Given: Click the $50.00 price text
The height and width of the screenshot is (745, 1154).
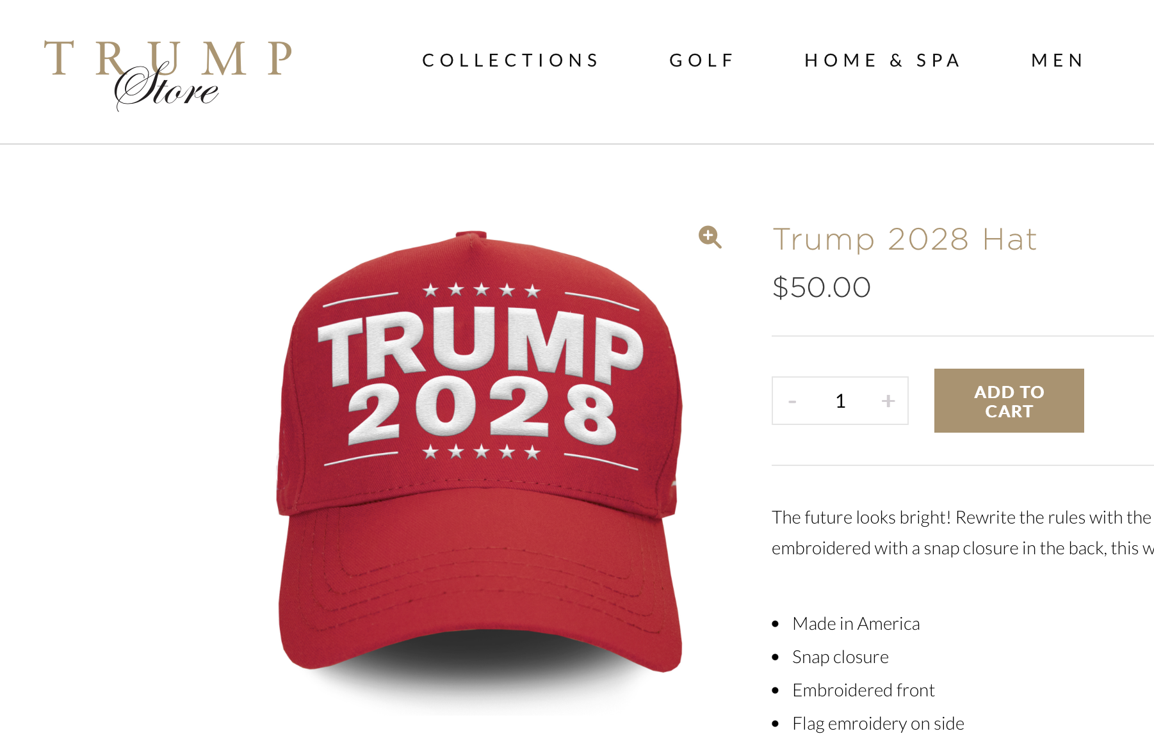Looking at the screenshot, I should pos(822,287).
